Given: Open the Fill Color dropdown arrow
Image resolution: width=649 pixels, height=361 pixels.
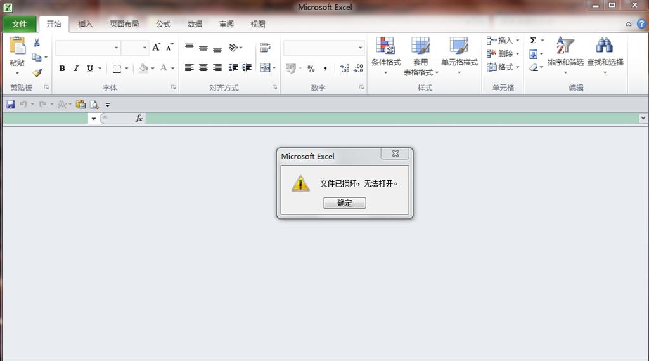Looking at the screenshot, I should (x=153, y=69).
